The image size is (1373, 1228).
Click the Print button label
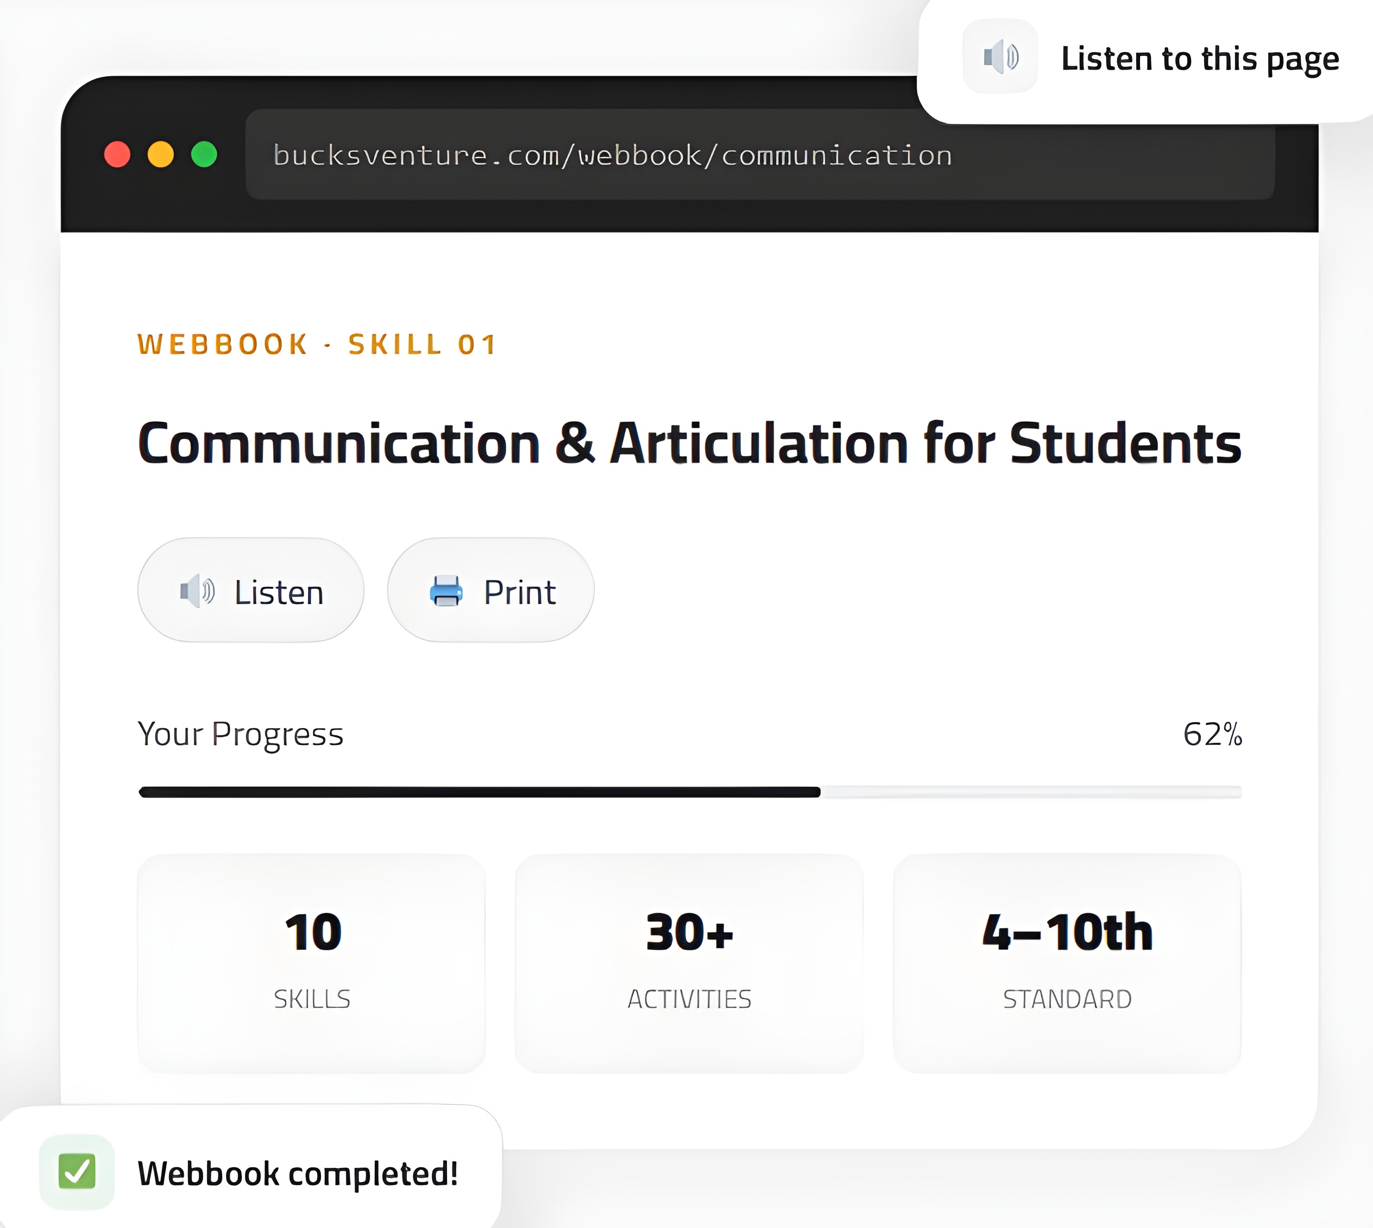click(519, 592)
